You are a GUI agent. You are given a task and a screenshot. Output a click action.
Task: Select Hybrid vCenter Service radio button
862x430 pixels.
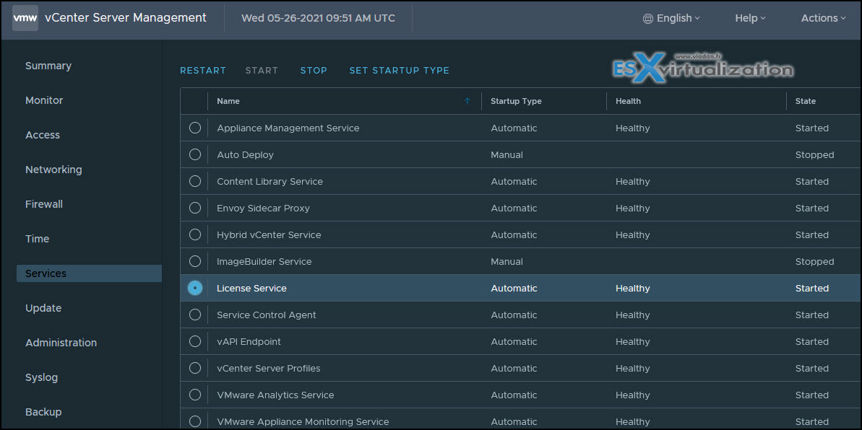click(x=195, y=234)
